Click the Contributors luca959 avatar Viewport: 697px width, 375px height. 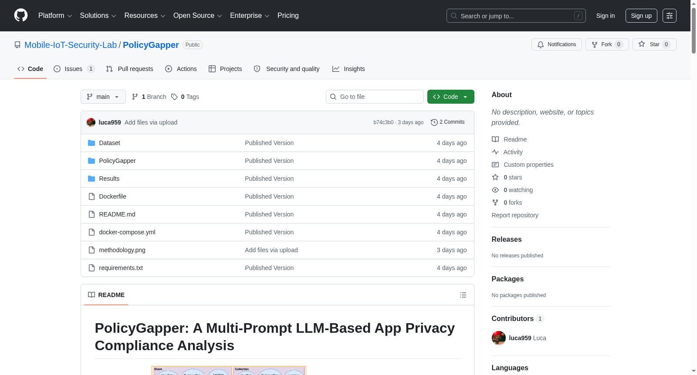pyautogui.click(x=499, y=338)
